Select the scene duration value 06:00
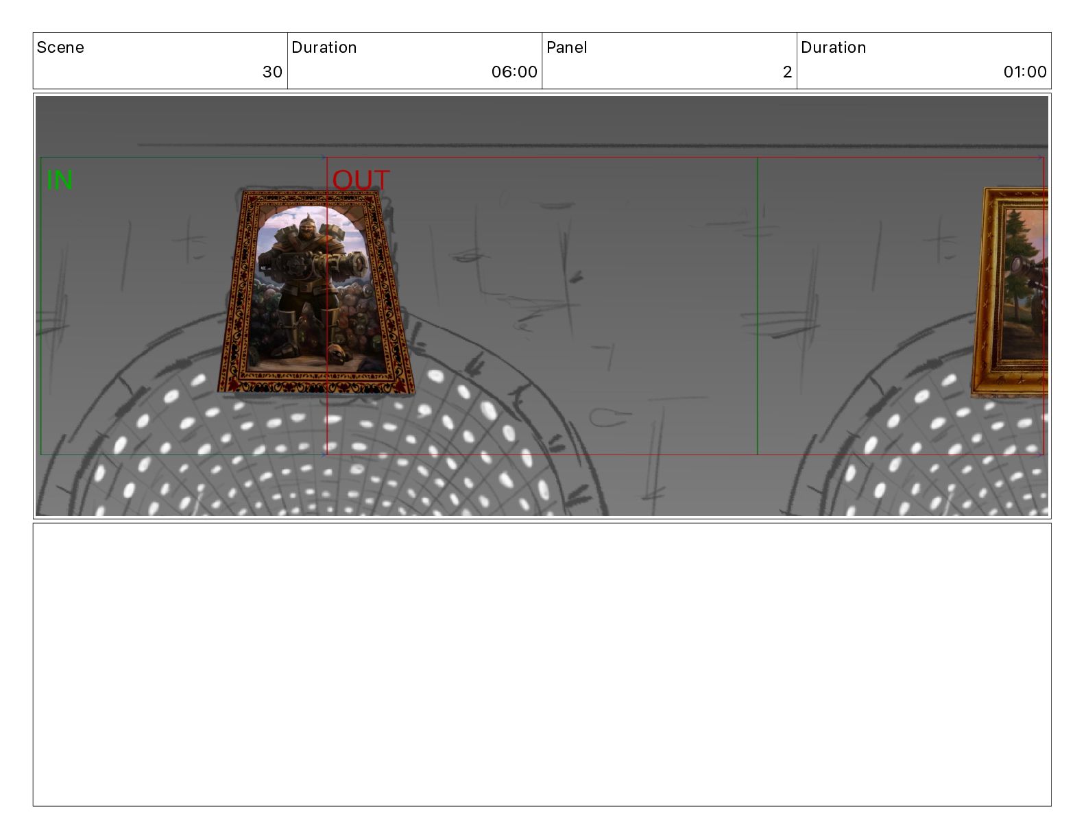 pyautogui.click(x=514, y=72)
